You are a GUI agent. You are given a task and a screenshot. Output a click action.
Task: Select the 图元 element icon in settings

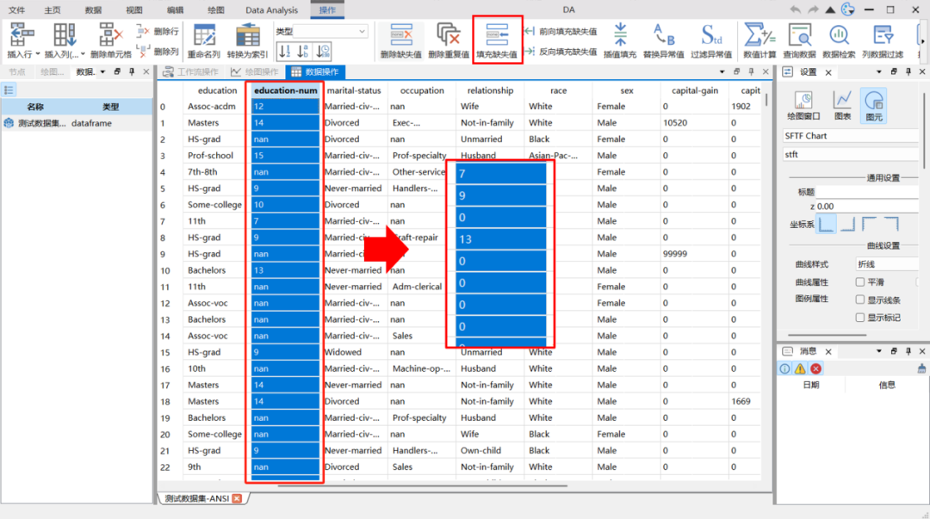(874, 105)
